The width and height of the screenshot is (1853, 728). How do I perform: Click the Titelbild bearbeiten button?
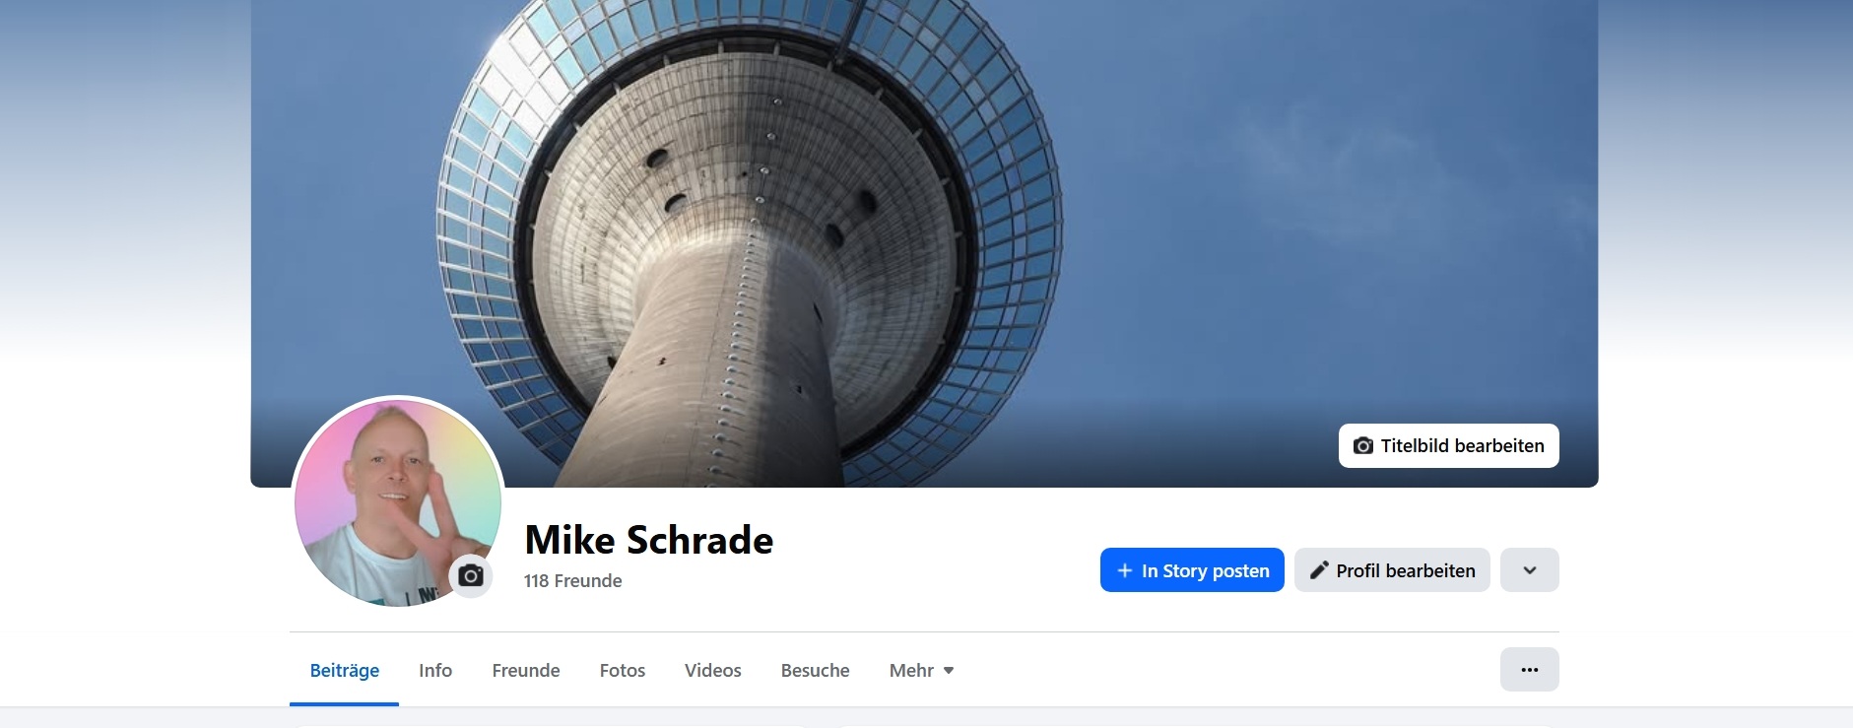1449,446
